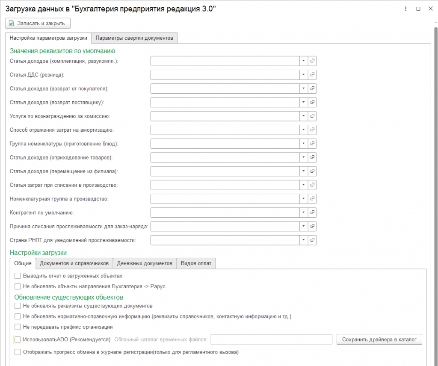Open Документов и справочников tab
This screenshot has width=438, height=366.
(x=74, y=263)
